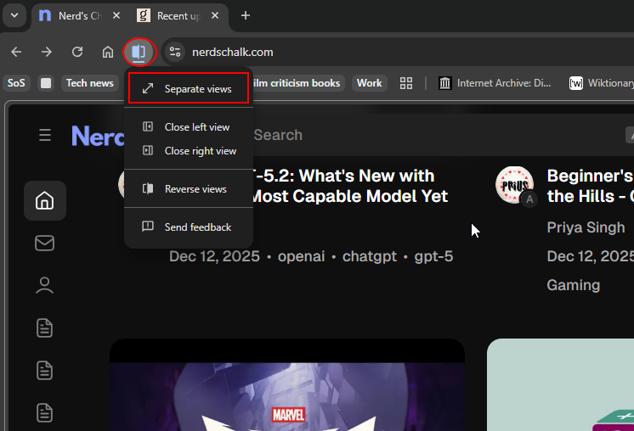Open the Internet Archive bookmark
The width and height of the screenshot is (634, 431).
click(x=495, y=83)
